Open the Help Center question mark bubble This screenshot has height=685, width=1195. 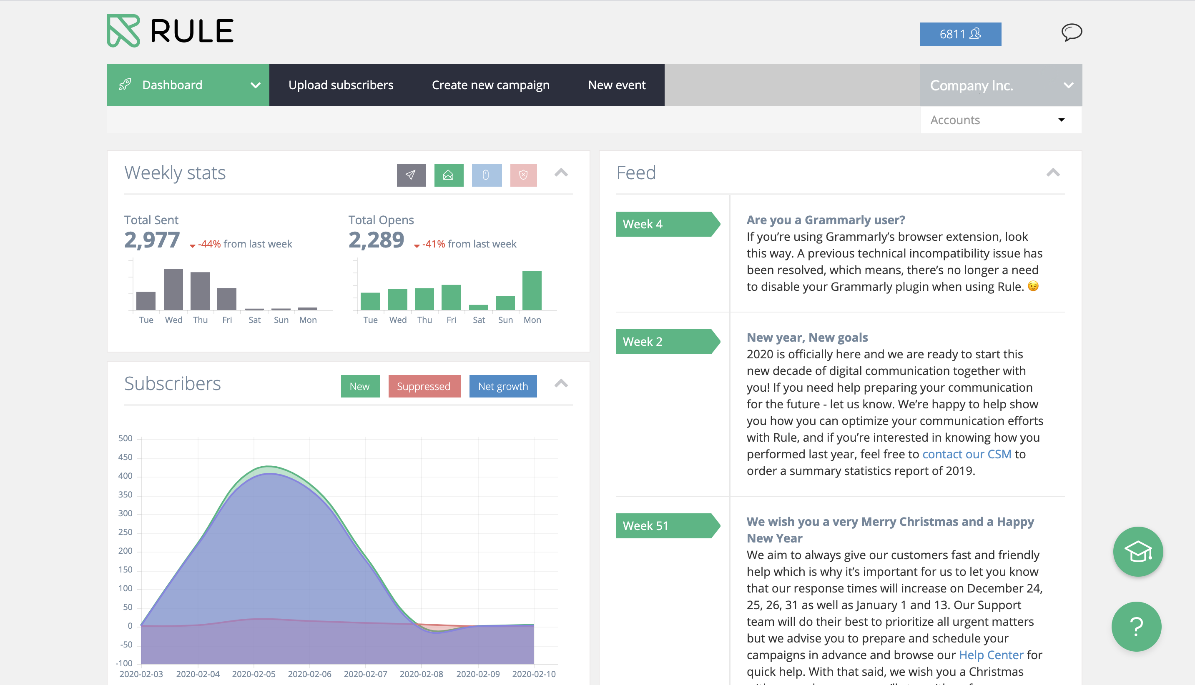[x=1137, y=626]
